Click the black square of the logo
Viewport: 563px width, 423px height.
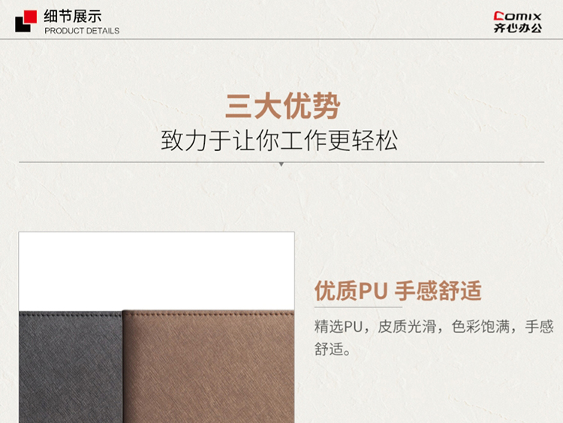[22, 25]
